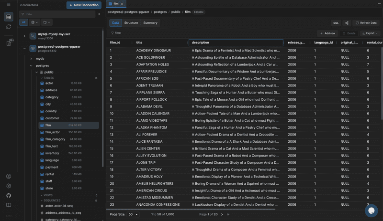Switch to the Structure tab
This screenshot has height=221, width=383.
click(x=131, y=23)
